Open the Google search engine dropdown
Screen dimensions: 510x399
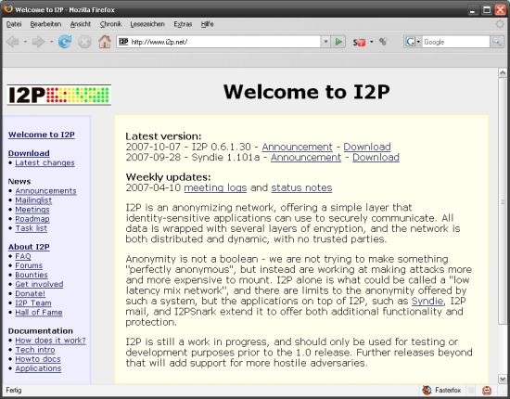click(413, 42)
